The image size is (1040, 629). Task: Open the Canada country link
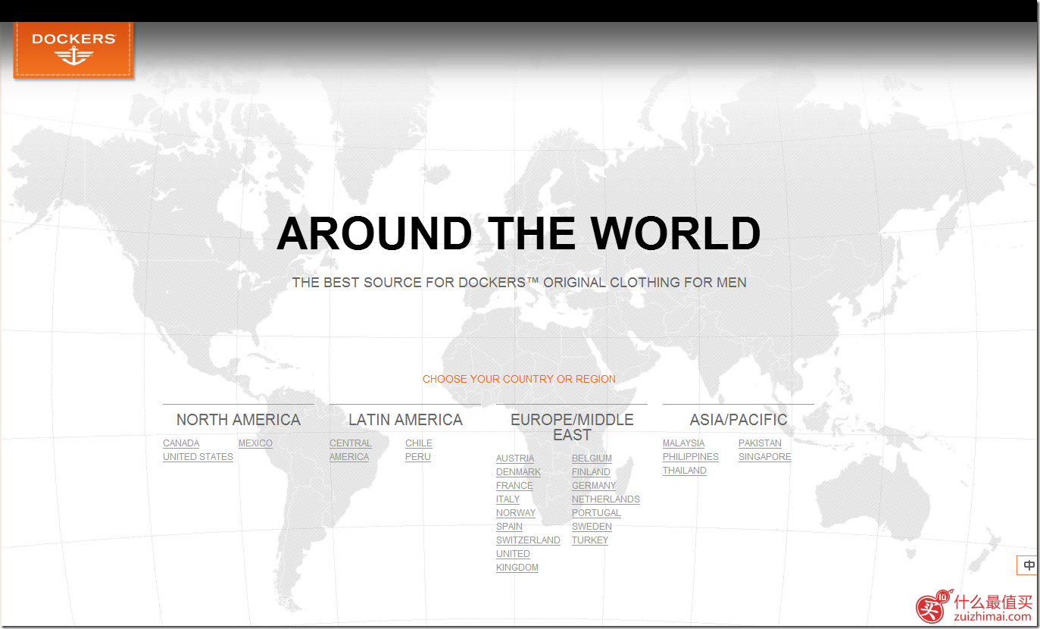(x=181, y=443)
